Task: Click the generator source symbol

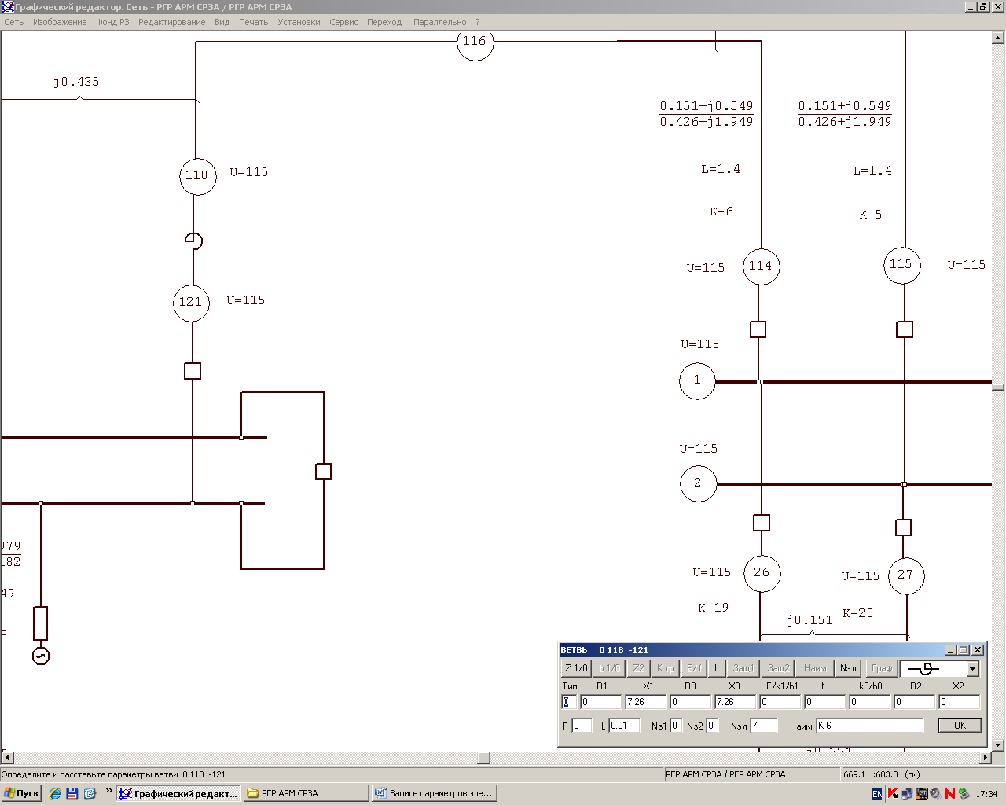Action: 40,656
